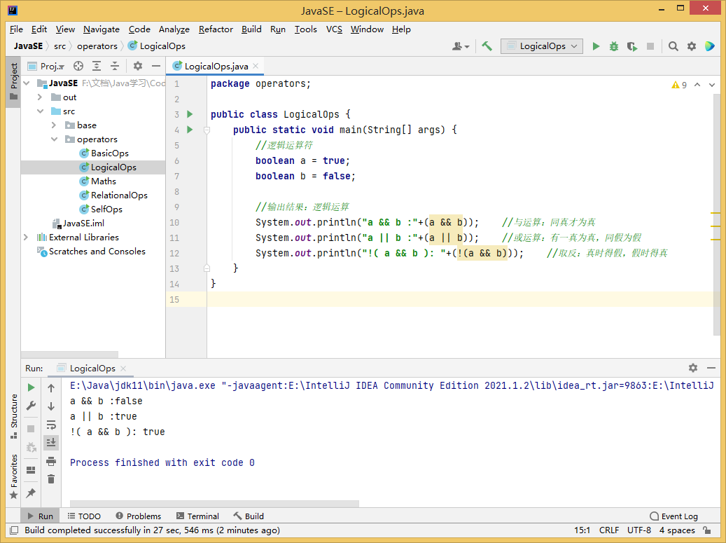Collapse the operators package node
This screenshot has height=543, width=726.
tap(54, 139)
